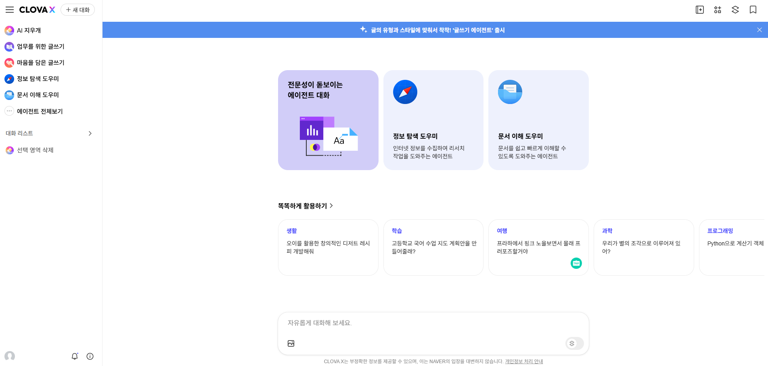Viewport: 768px width, 366px height.
Task: Open the 정보 탐색 도우미 card
Action: tap(433, 120)
